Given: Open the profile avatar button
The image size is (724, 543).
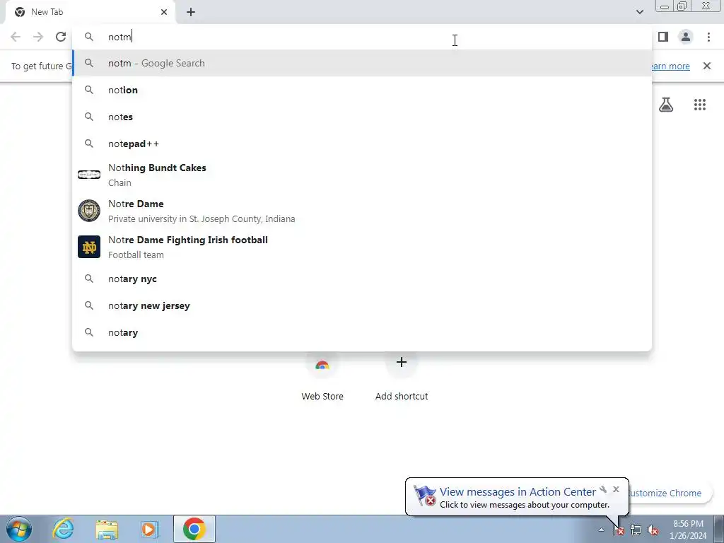Looking at the screenshot, I should 686,37.
